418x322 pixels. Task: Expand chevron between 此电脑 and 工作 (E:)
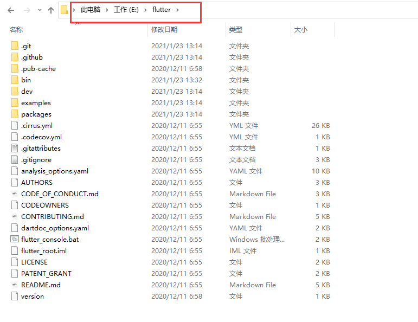(107, 10)
